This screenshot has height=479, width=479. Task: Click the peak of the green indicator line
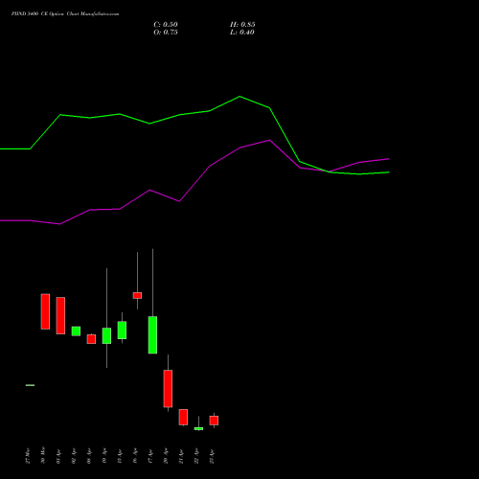(239, 97)
